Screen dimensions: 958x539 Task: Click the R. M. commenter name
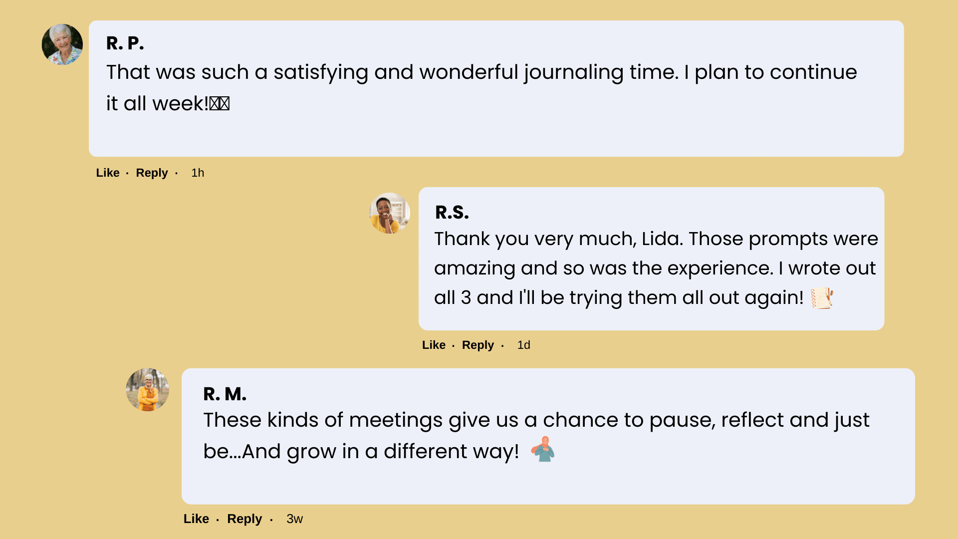coord(225,394)
